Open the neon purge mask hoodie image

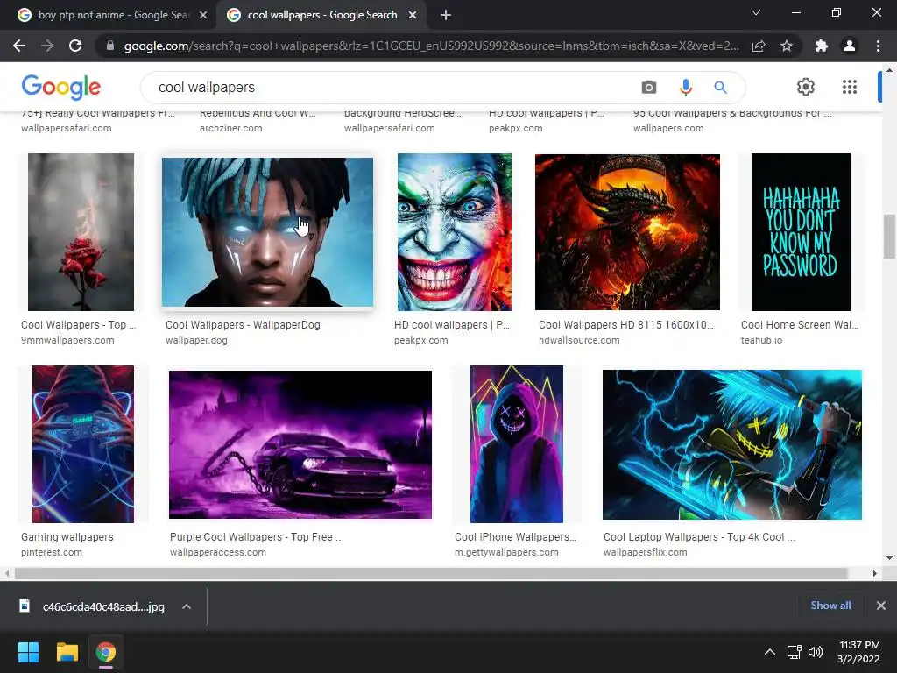(517, 444)
